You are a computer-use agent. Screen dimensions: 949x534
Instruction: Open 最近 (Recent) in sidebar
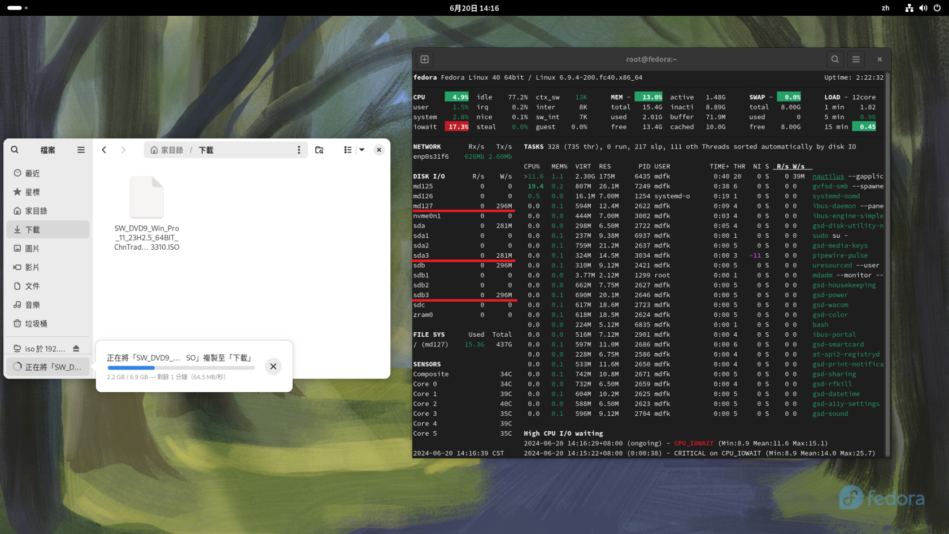click(x=48, y=173)
